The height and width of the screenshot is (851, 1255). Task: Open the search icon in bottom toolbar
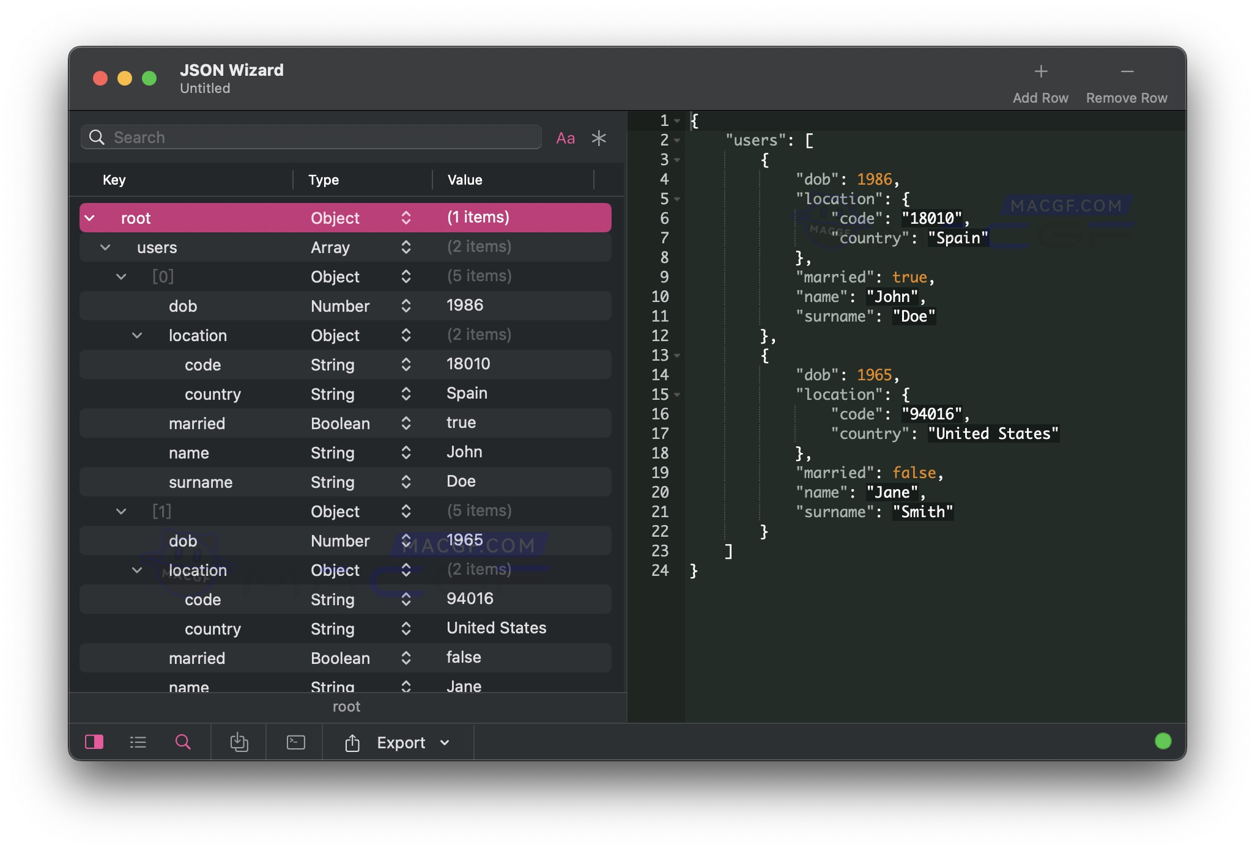[x=182, y=742]
